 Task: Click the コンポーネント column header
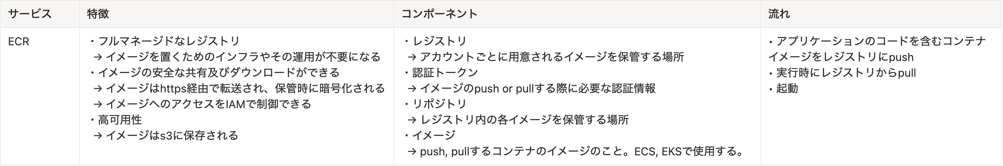coord(439,14)
